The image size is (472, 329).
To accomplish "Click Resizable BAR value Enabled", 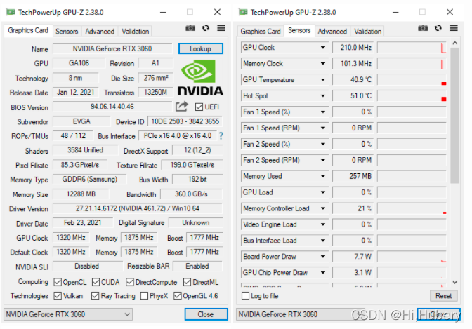I will [x=197, y=266].
